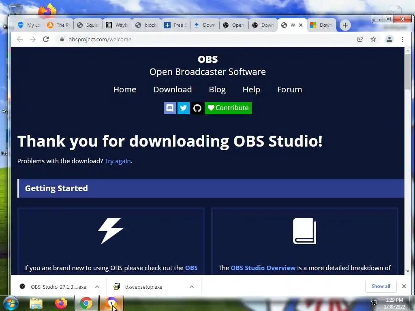Click the lightning bolt quick start icon
This screenshot has height=311, width=415.
(x=111, y=231)
